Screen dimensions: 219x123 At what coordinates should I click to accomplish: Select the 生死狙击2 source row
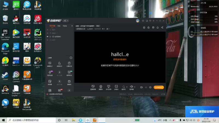(60, 37)
